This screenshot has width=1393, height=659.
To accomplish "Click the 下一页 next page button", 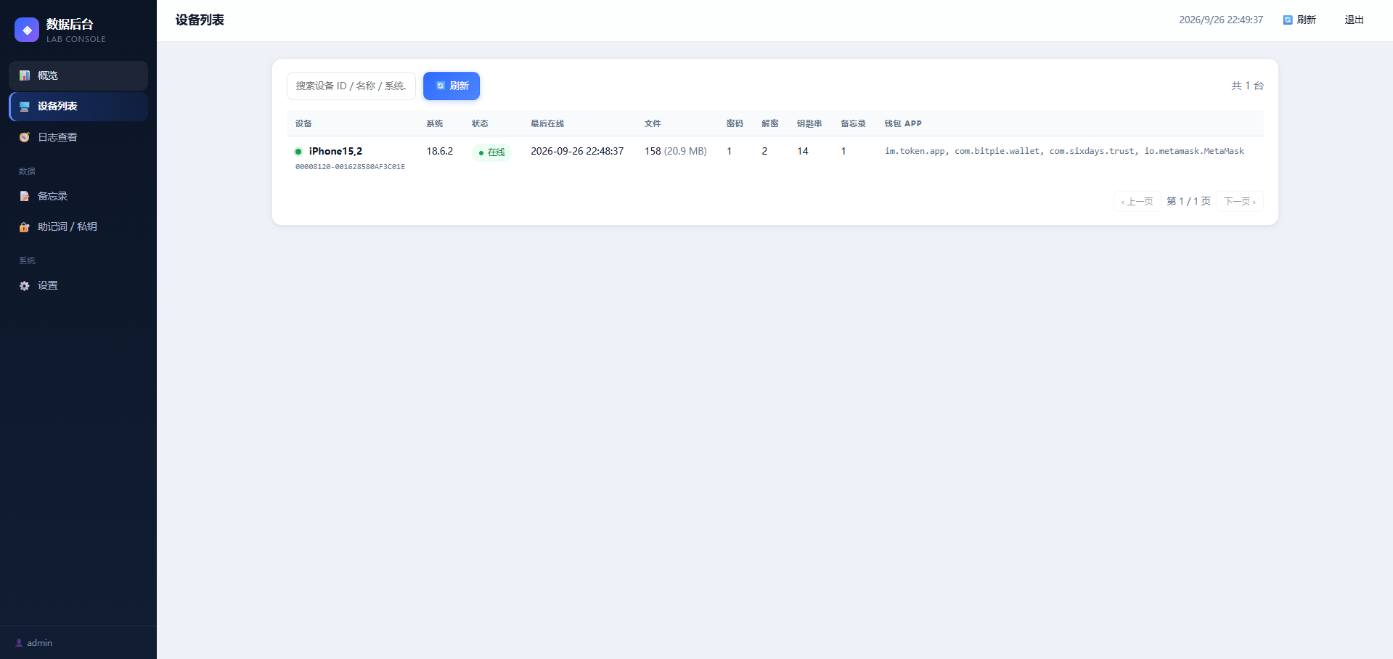I will pos(1240,201).
